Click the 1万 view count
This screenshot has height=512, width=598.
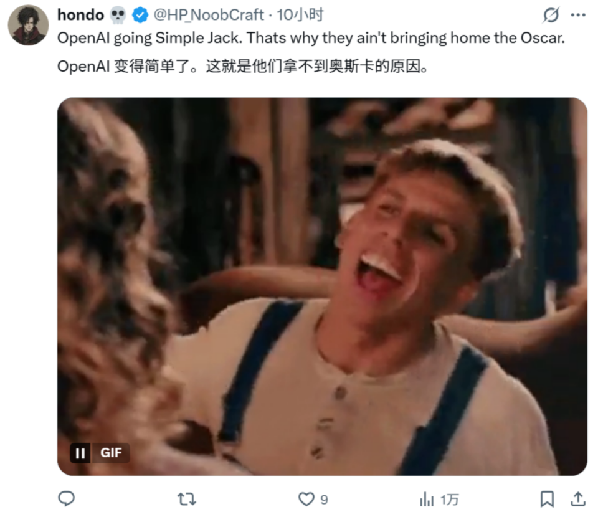(449, 499)
